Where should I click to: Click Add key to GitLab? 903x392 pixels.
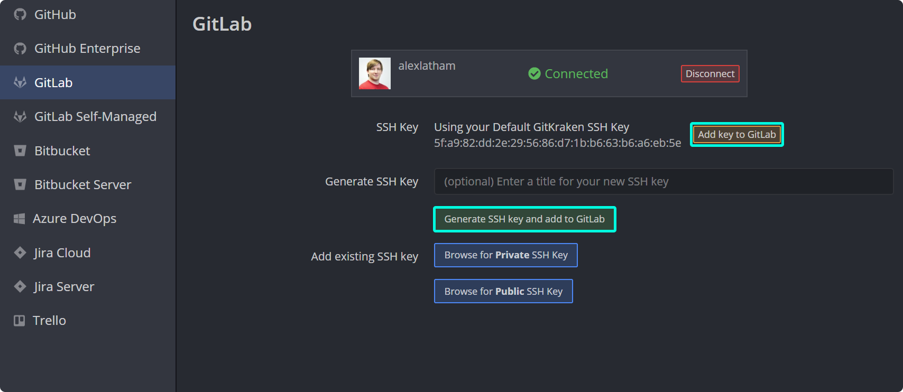[736, 134]
